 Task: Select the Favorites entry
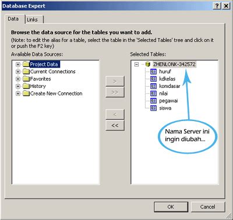[40, 79]
